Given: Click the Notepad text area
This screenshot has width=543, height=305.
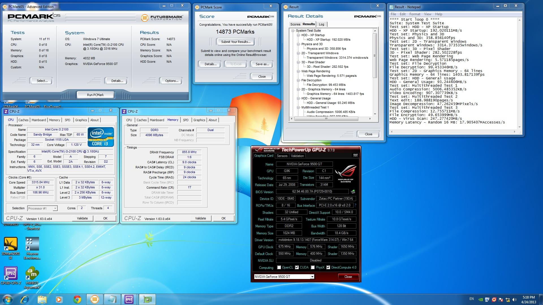Looking at the screenshot, I should (x=453, y=73).
